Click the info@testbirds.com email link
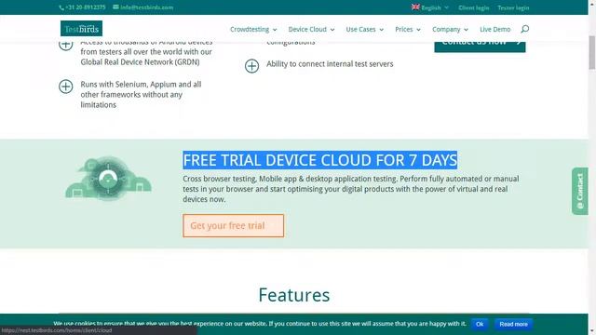The height and width of the screenshot is (335, 596). 143,7
